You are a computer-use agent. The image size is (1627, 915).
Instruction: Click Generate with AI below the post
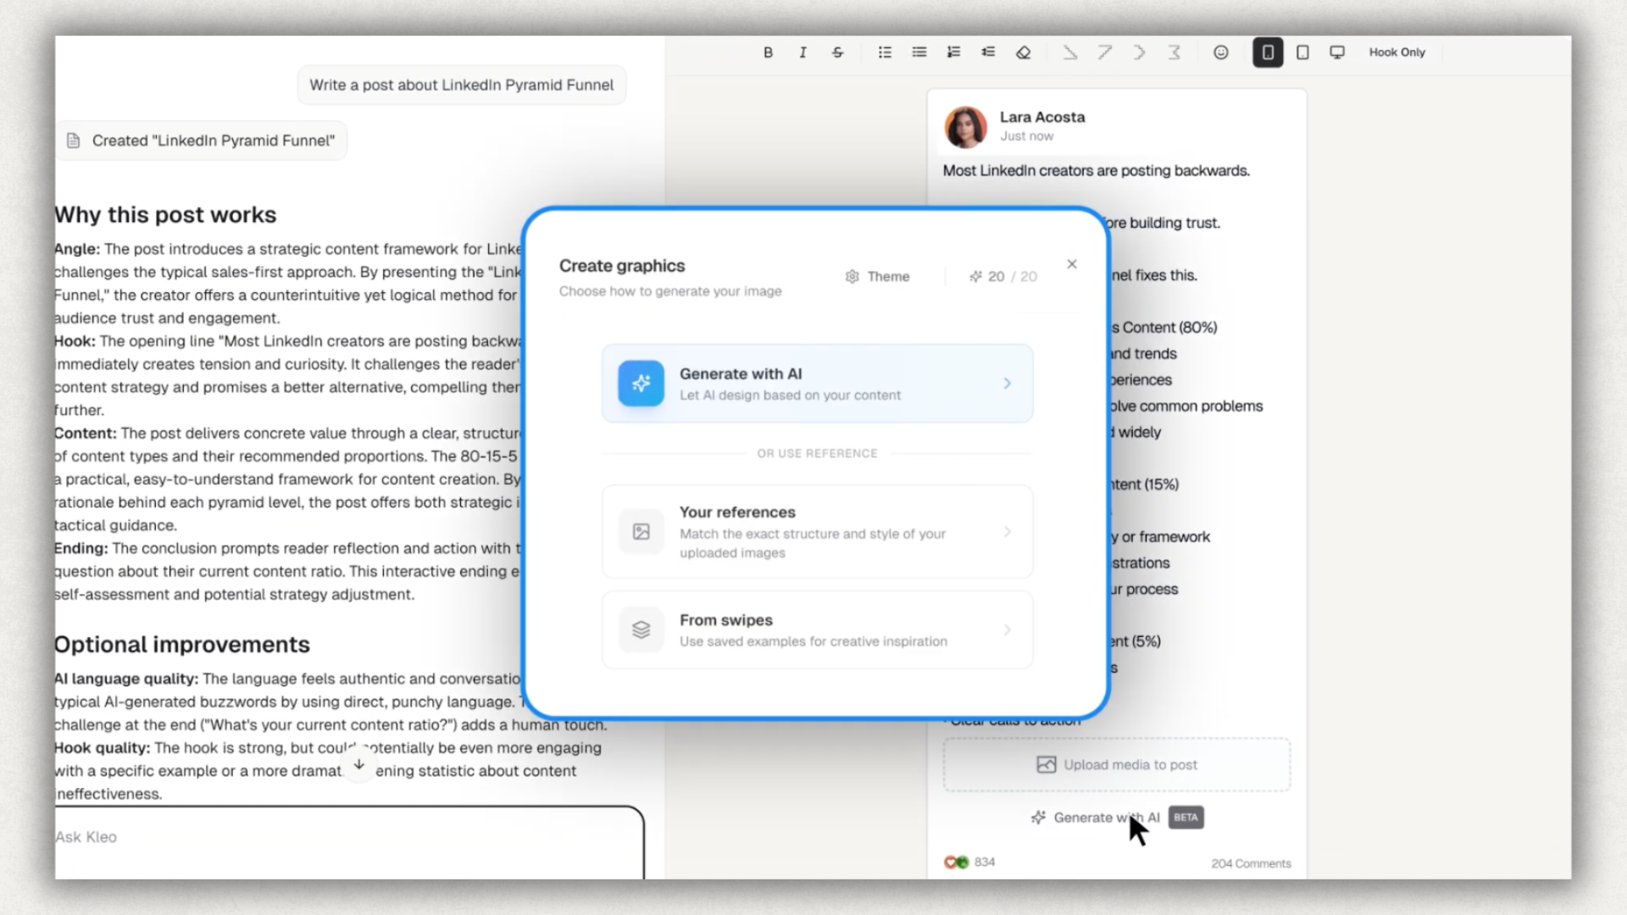[x=1107, y=818]
